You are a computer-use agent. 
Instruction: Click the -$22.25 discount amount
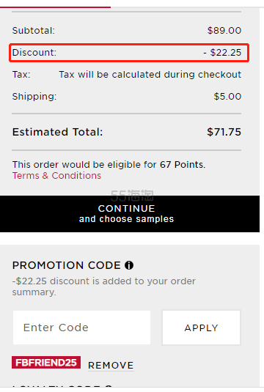click(222, 53)
